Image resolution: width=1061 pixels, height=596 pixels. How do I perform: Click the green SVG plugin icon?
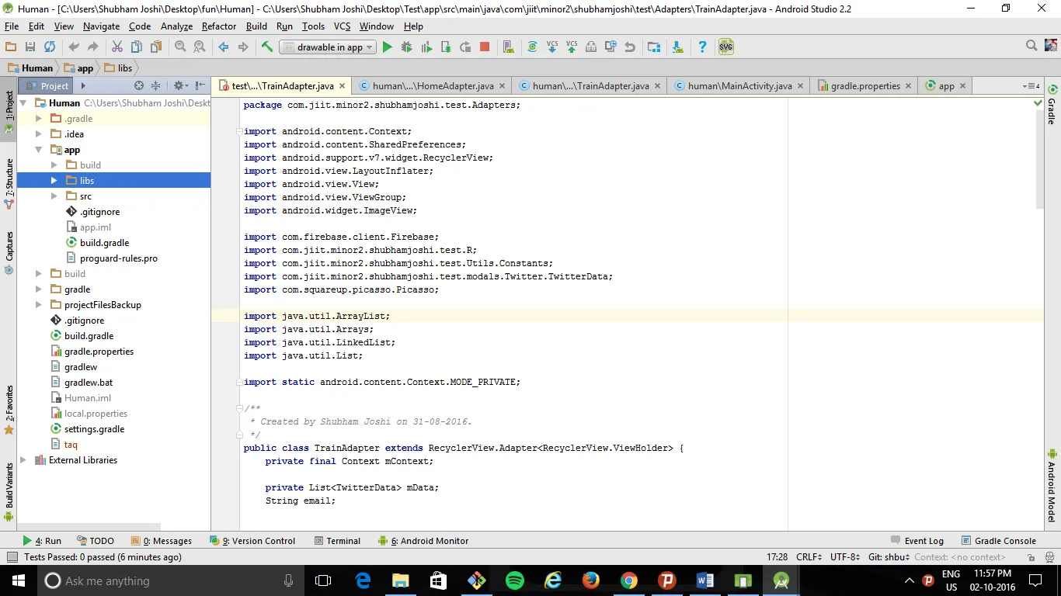725,47
